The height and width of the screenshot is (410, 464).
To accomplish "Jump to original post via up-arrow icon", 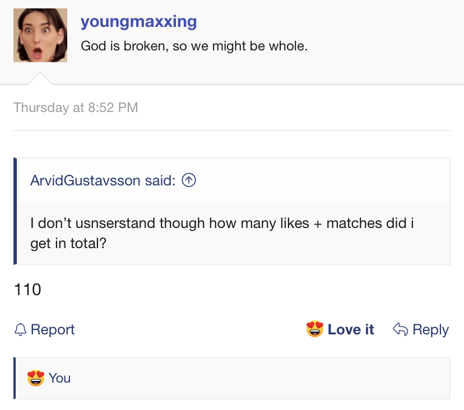I will coord(189,180).
